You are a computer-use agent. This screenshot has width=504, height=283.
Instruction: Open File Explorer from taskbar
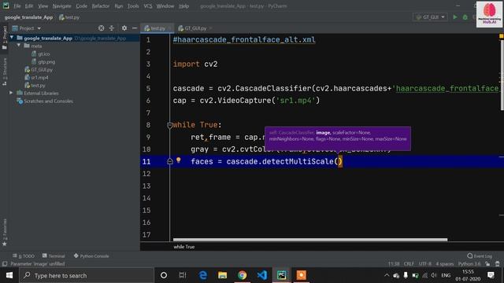click(x=222, y=275)
